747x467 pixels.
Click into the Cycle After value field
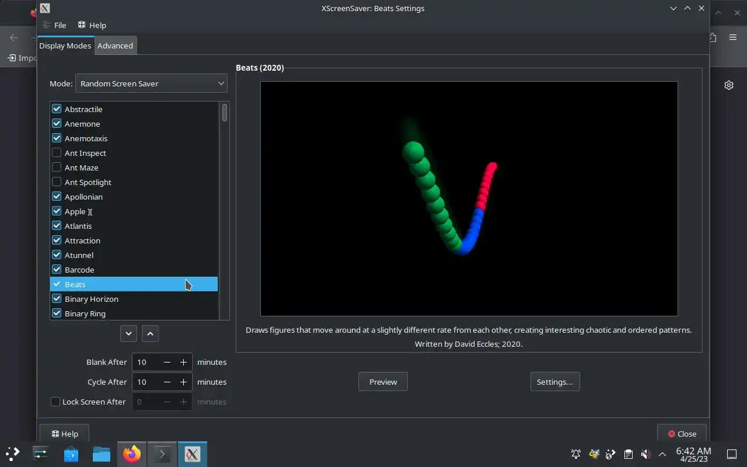tap(146, 382)
